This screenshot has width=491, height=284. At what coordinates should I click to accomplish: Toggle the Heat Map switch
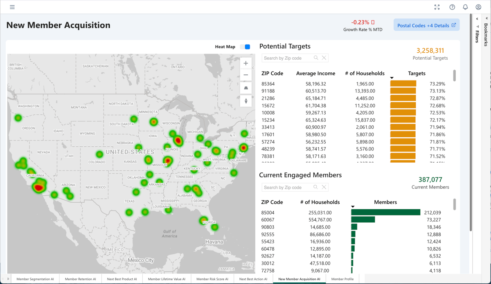coord(245,47)
